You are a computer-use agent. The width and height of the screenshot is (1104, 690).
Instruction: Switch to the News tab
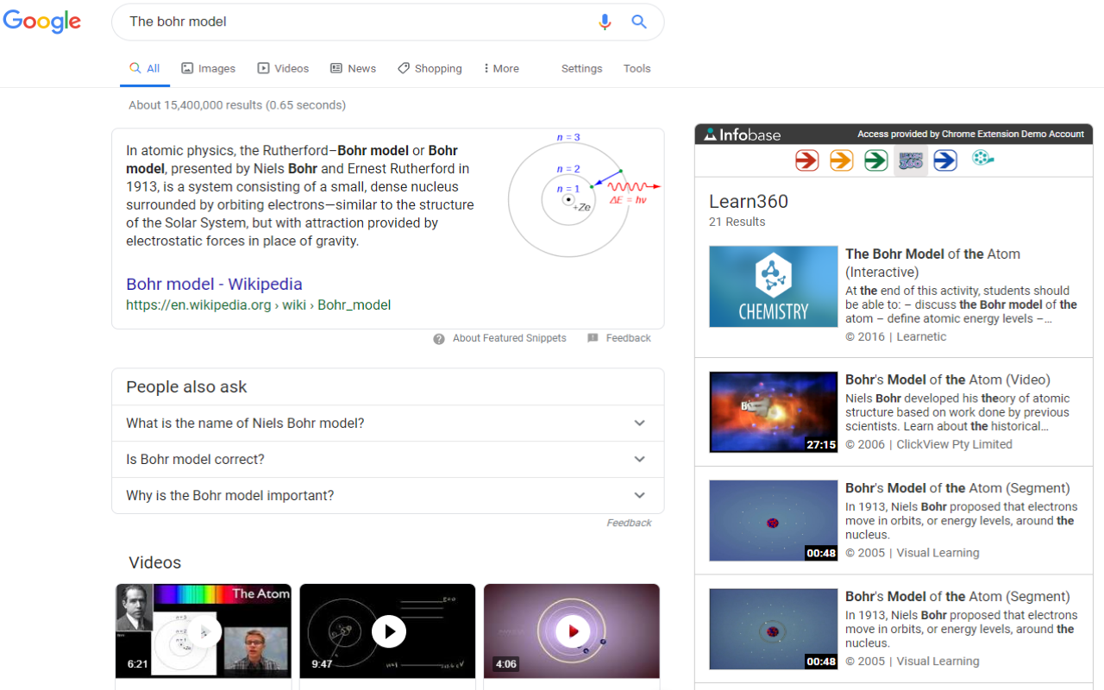[353, 68]
